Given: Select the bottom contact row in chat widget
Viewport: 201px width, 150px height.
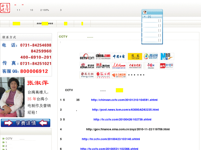Looking at the screenshot, I should pyautogui.click(x=152, y=40).
